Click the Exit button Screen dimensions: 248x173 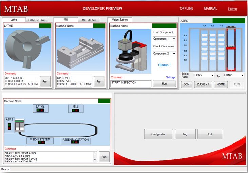pos(210,134)
